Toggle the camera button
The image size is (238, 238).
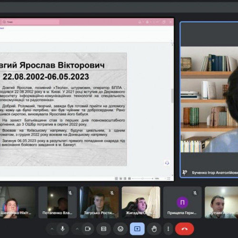(x=88, y=229)
